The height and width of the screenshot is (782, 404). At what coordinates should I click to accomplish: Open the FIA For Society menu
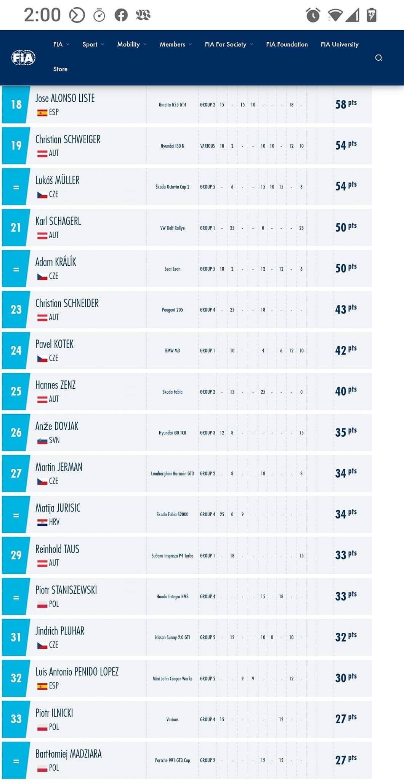pos(229,44)
